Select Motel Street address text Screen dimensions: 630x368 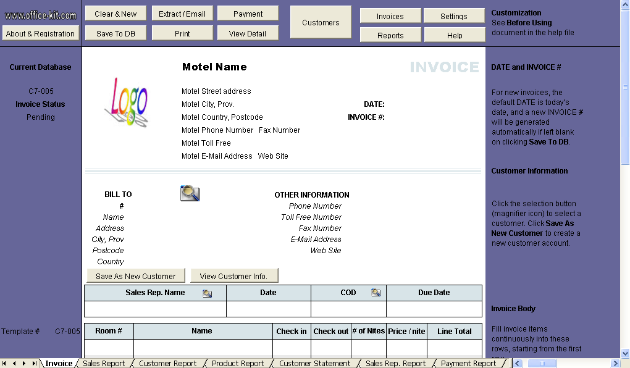(216, 91)
